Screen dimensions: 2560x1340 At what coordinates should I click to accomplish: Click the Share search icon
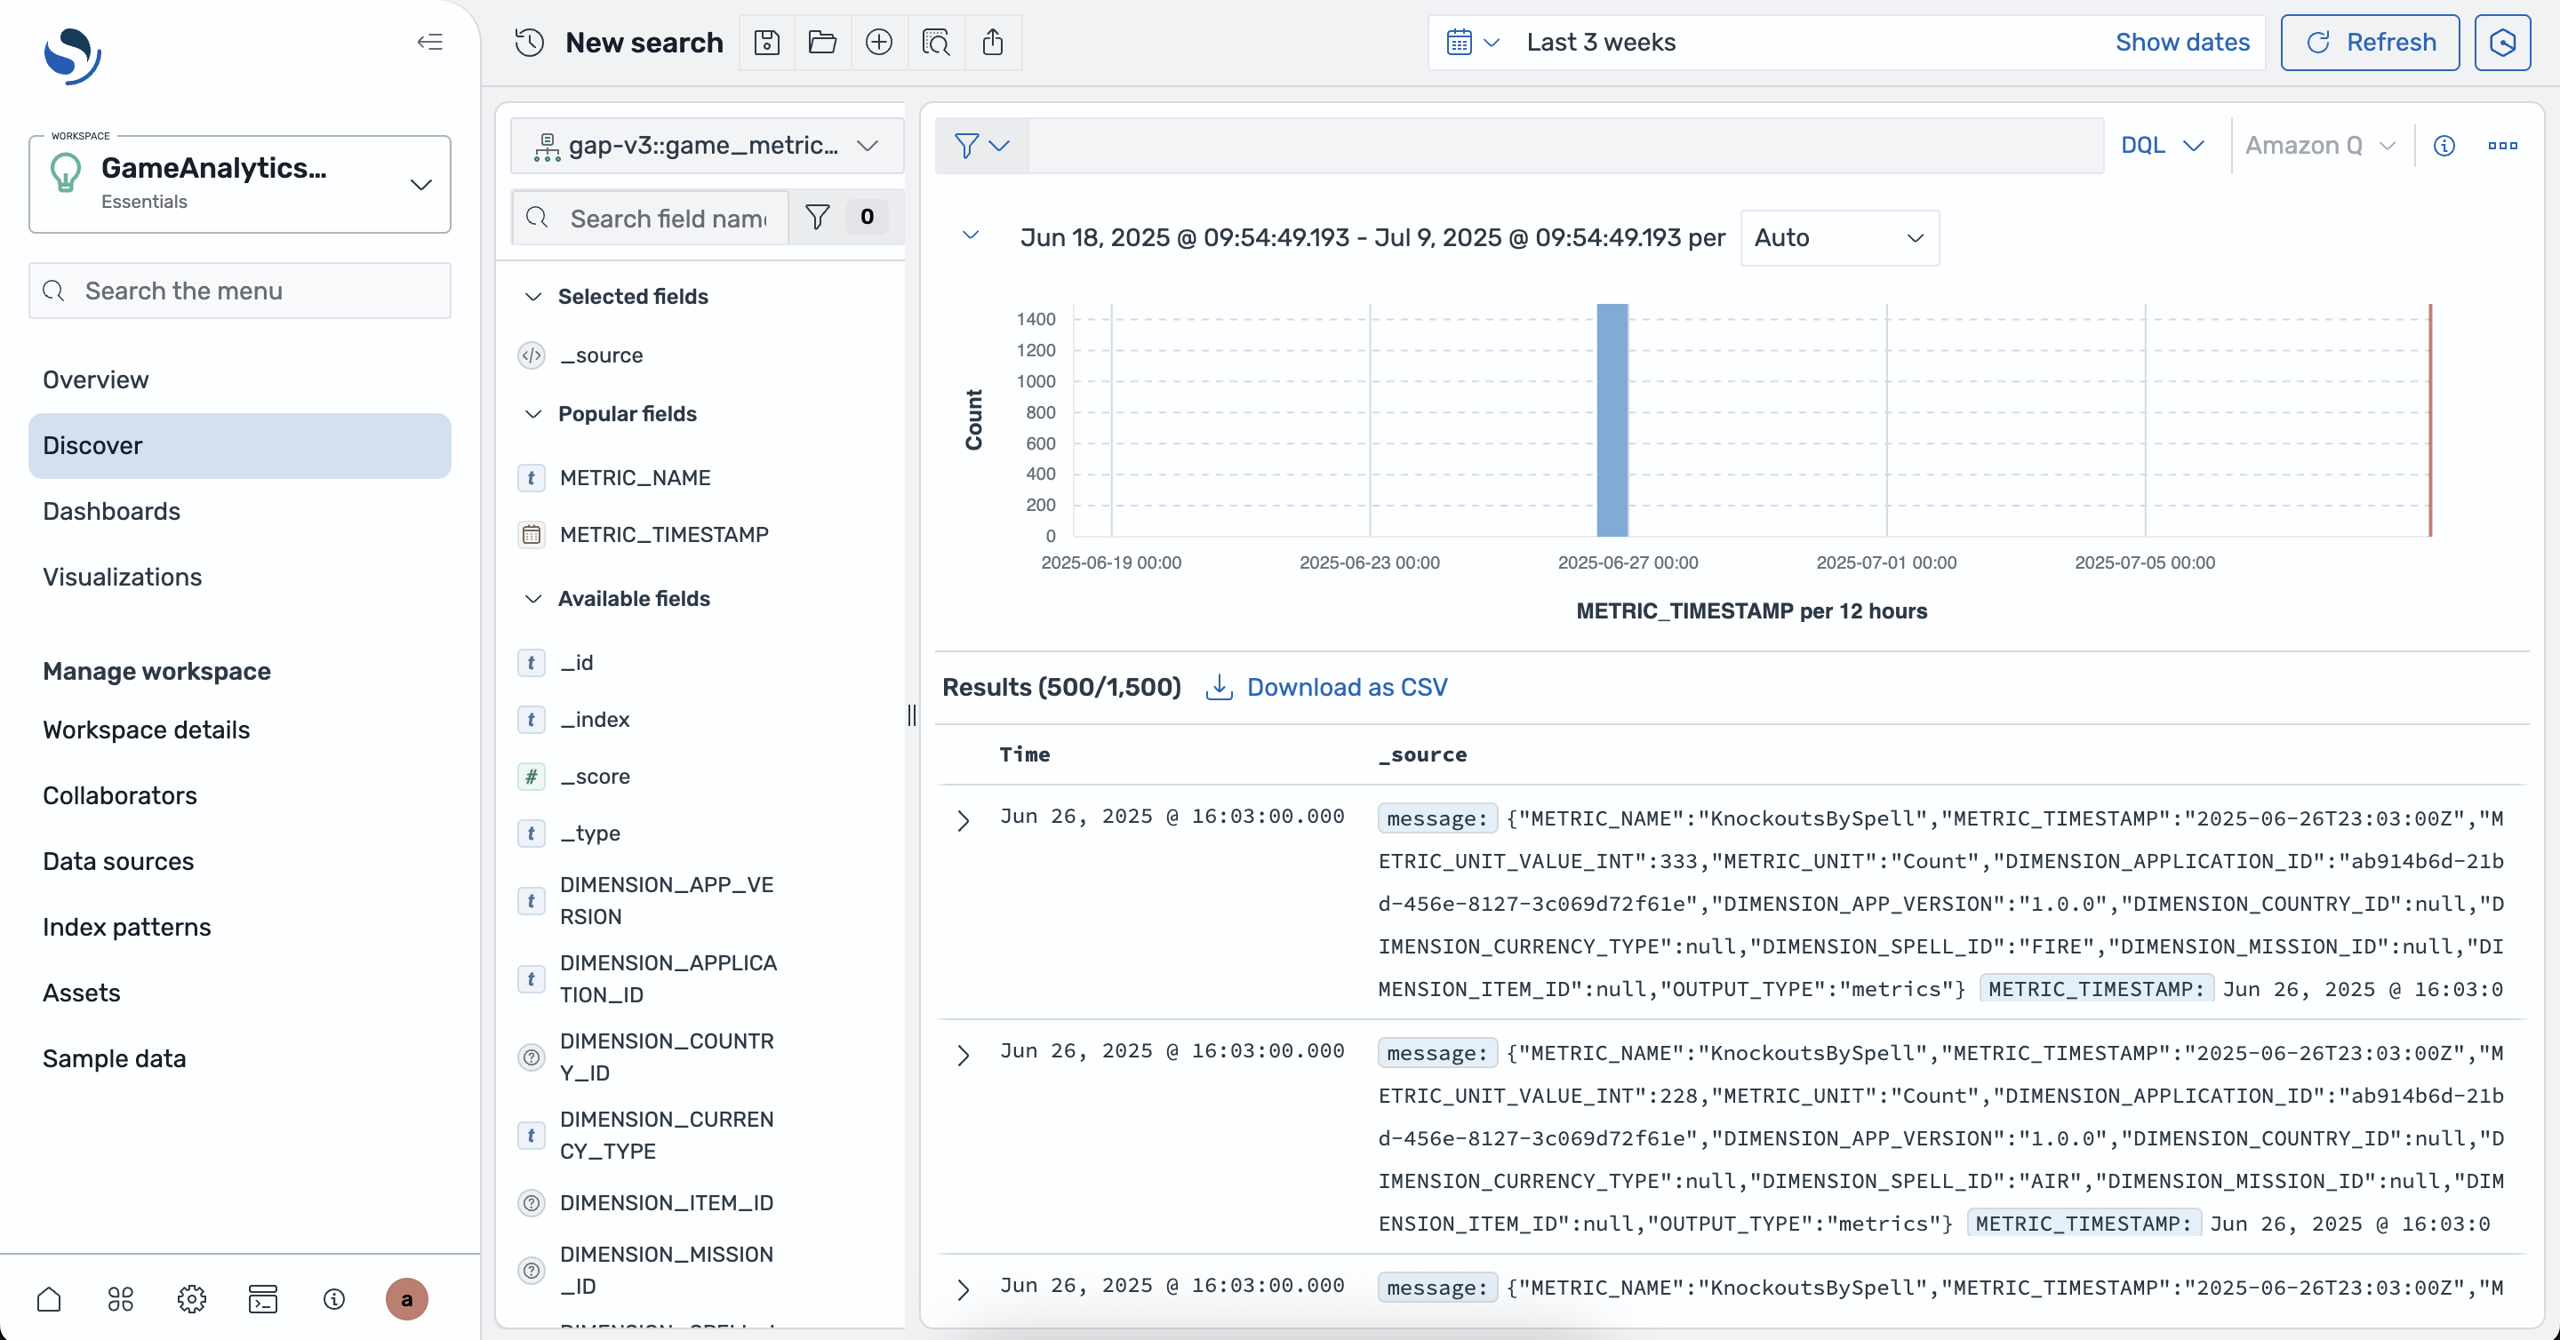click(993, 42)
